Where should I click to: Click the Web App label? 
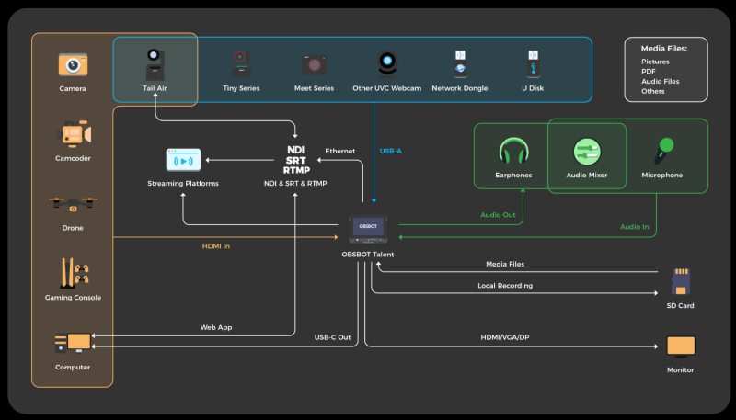[x=216, y=327]
